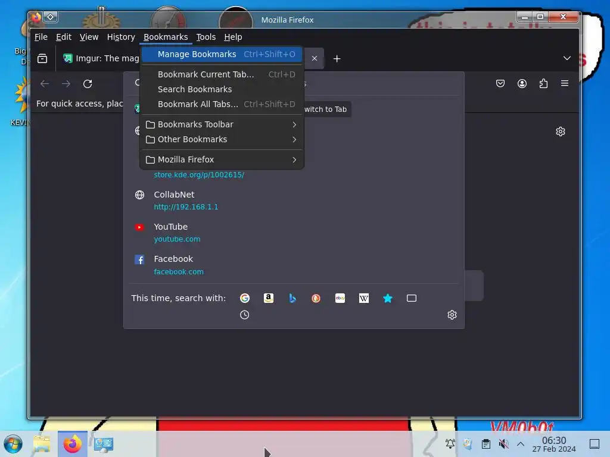Search this time with DuckDuckGo

(316, 298)
